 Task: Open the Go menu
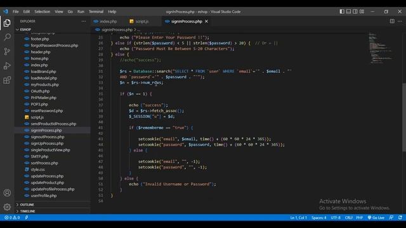click(x=70, y=11)
